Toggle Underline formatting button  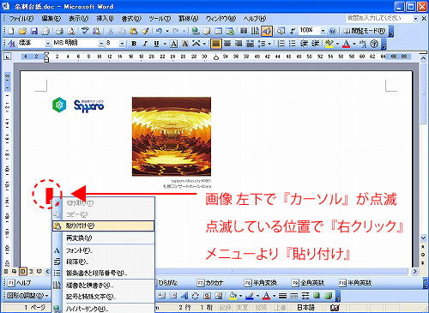(156, 44)
